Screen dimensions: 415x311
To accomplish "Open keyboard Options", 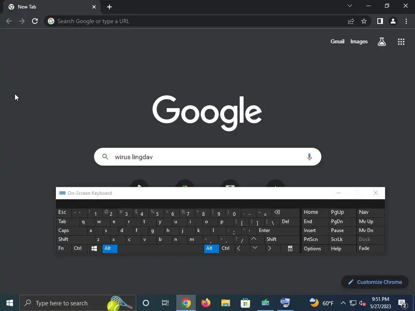I will tap(315, 249).
